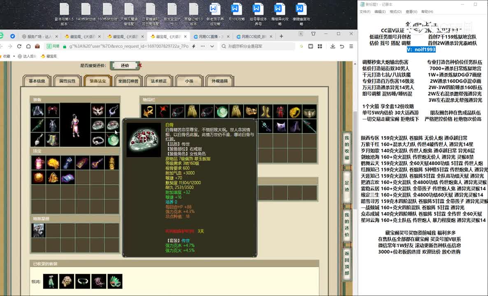The height and width of the screenshot is (296, 488).
Task: Switch to the 小孩 tab
Action: (x=189, y=81)
